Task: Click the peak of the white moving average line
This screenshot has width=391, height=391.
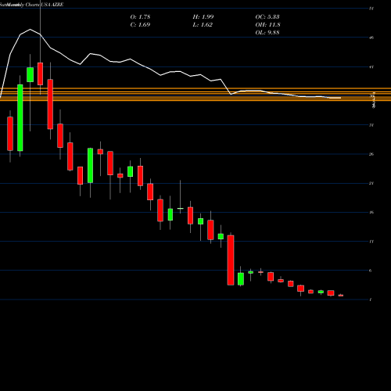Action: (30, 29)
